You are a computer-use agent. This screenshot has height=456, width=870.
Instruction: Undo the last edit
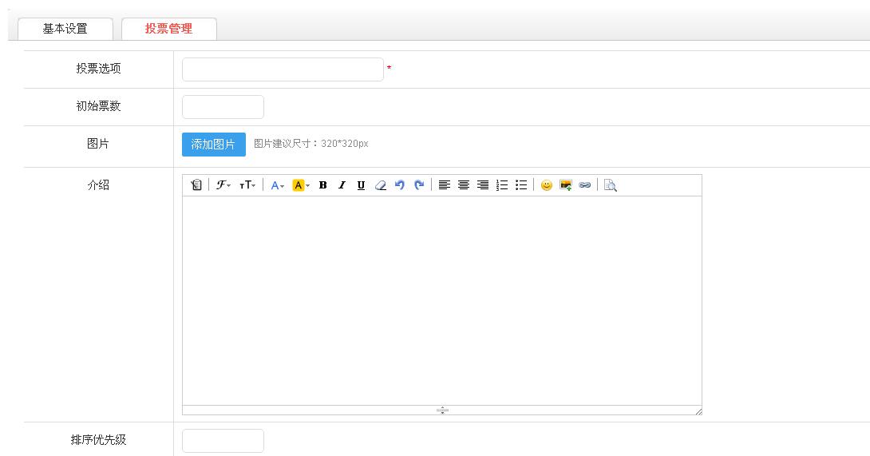400,185
